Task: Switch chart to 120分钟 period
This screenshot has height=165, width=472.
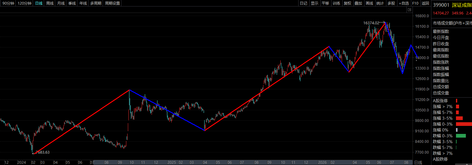Action: pyautogui.click(x=25, y=3)
